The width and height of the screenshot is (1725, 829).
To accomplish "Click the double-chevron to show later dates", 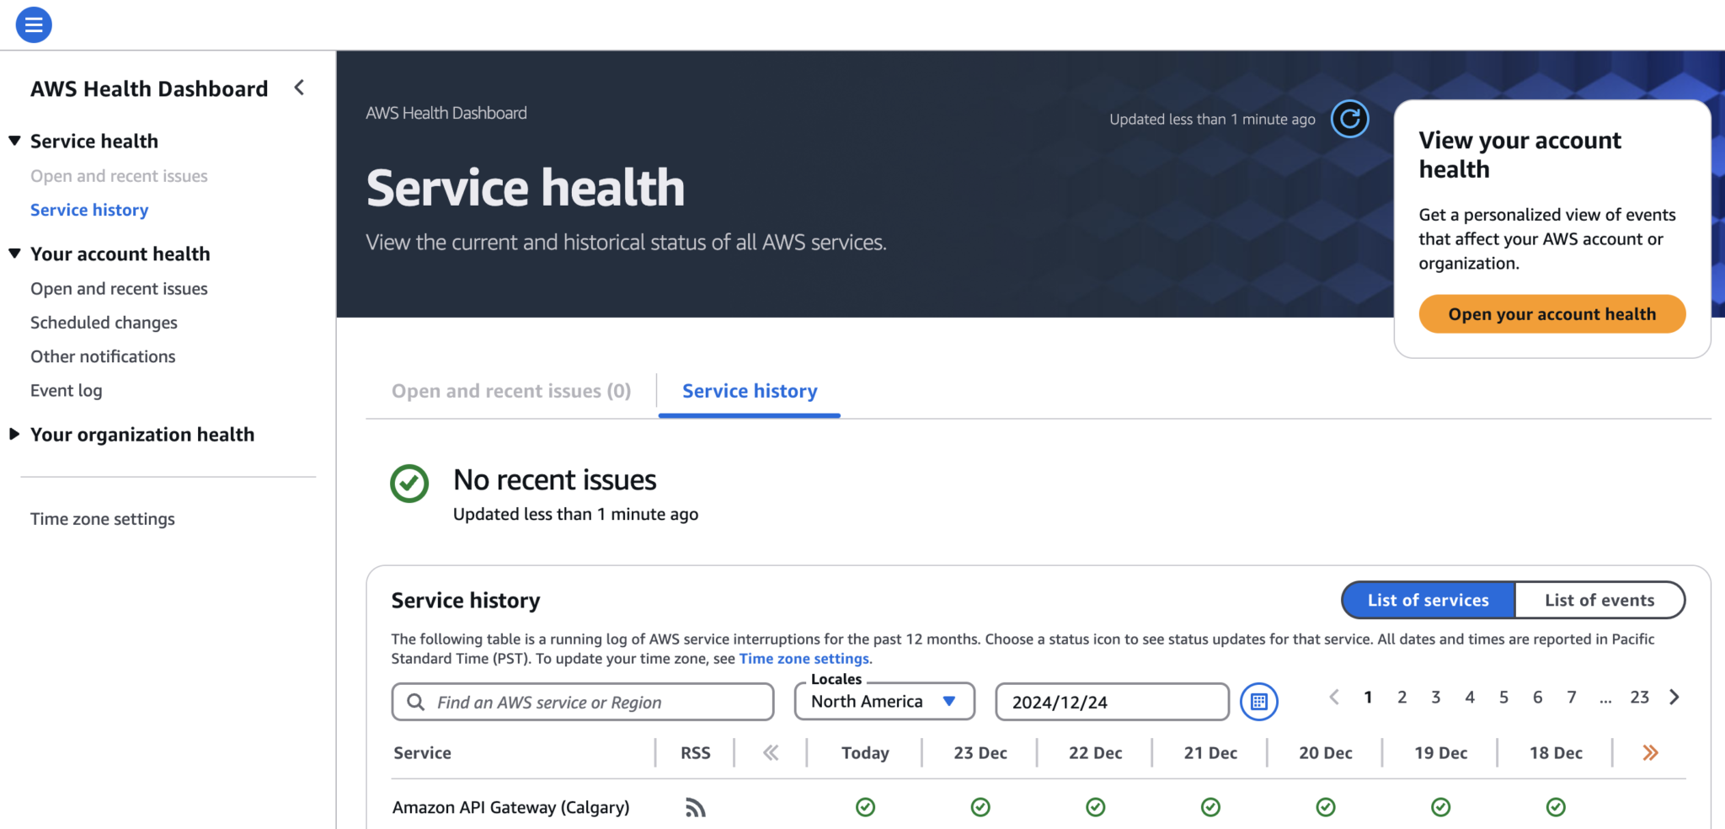I will coord(1648,752).
